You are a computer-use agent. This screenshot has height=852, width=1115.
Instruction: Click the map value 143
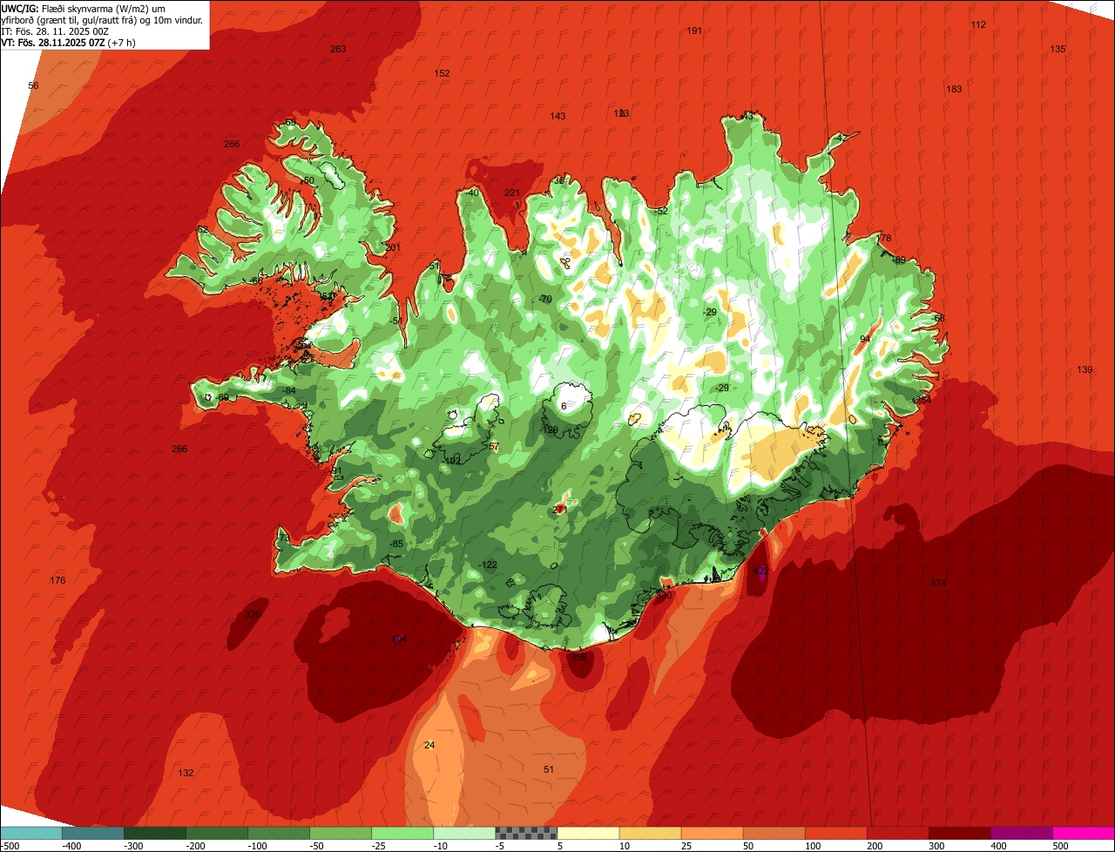[557, 116]
